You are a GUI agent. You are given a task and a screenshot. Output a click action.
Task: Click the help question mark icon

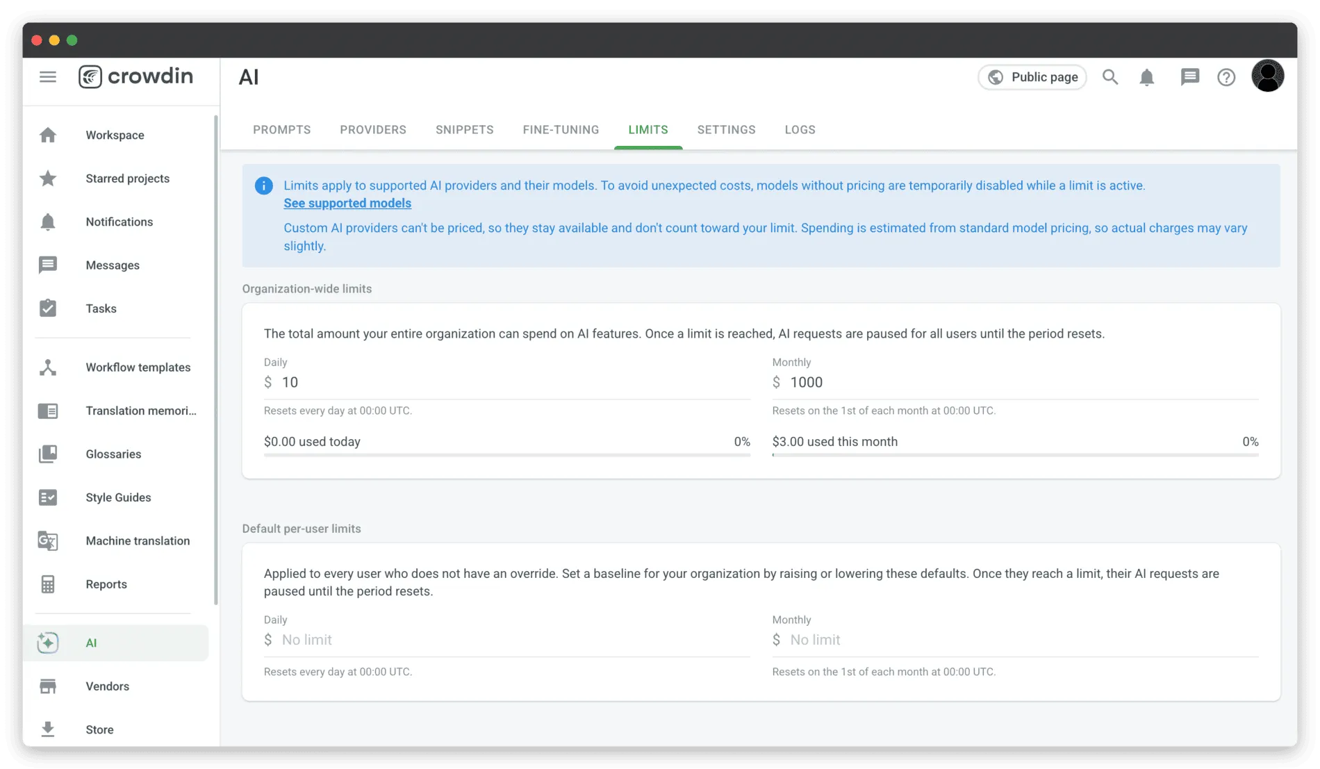tap(1226, 77)
